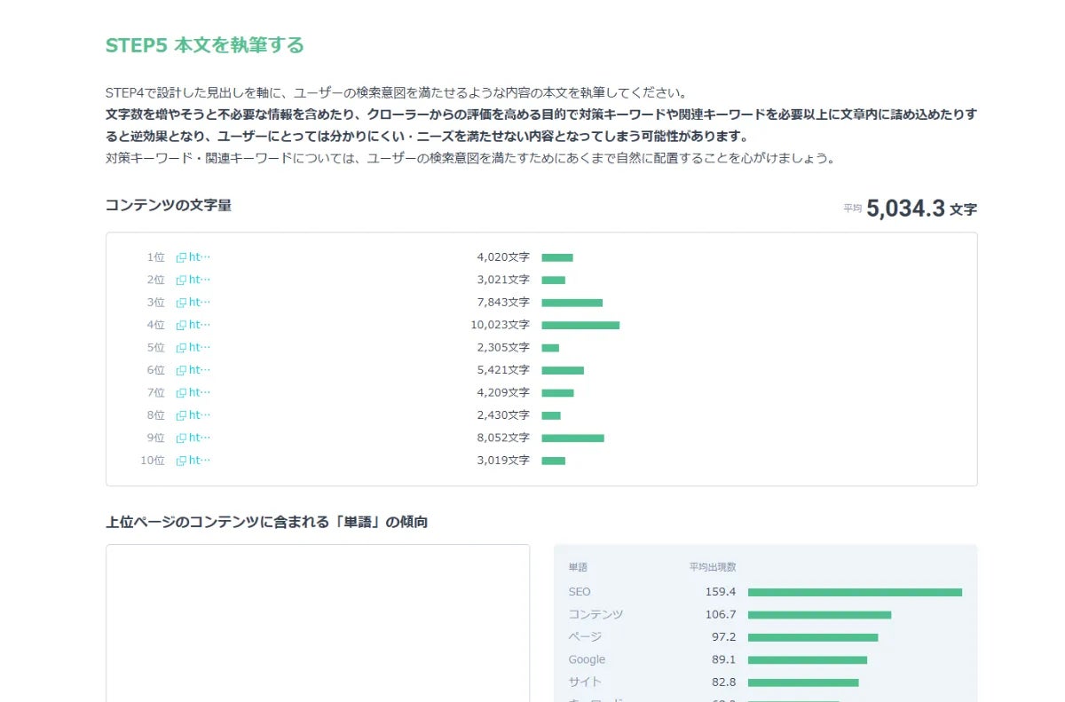The width and height of the screenshot is (1065, 702).
Task: Click the ページ word label
Action: (585, 637)
